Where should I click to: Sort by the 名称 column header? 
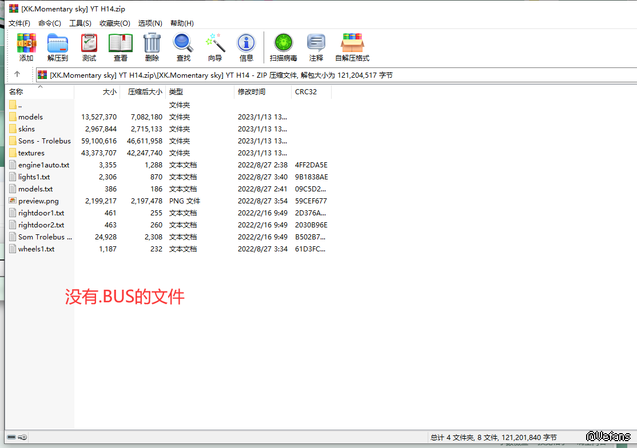pos(40,91)
